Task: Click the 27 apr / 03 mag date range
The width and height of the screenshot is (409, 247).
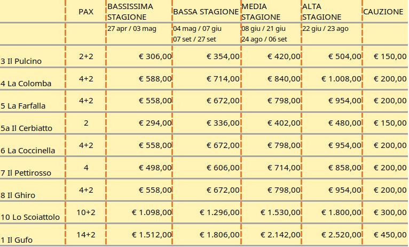Action: click(x=132, y=29)
